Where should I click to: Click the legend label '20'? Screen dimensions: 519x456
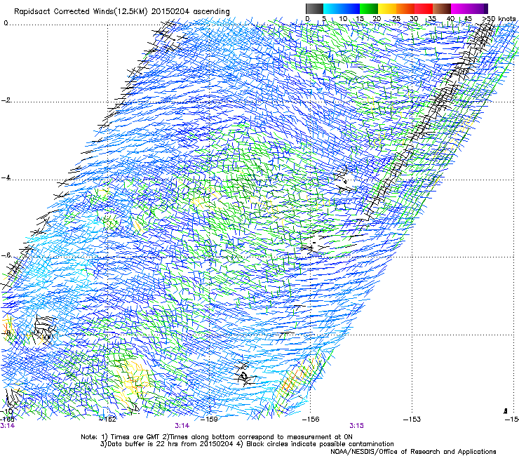point(377,19)
